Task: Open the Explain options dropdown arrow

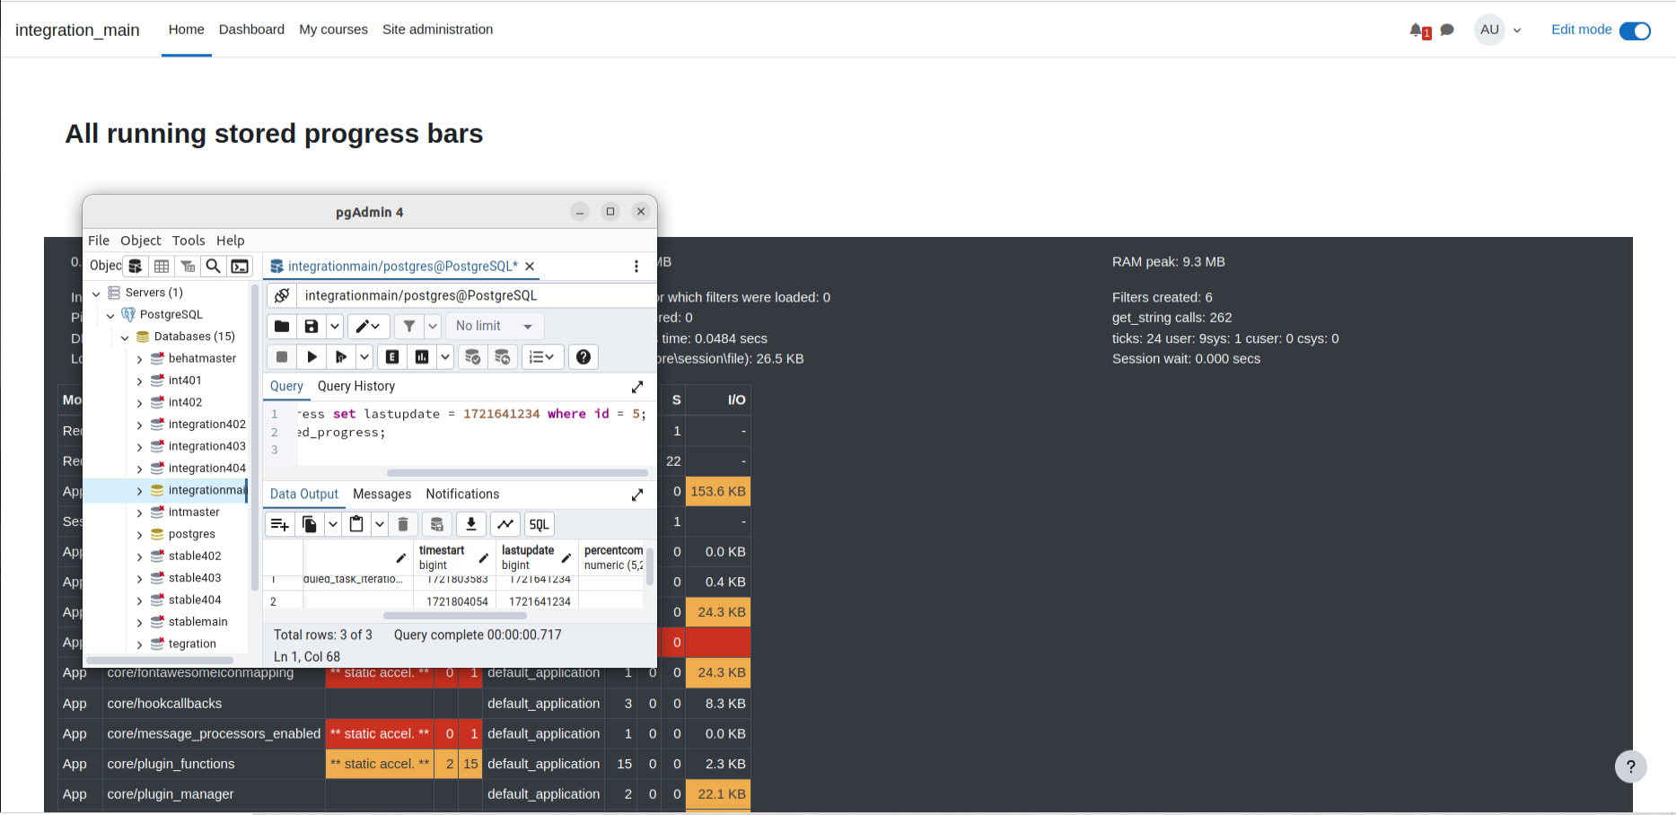Action: [445, 356]
